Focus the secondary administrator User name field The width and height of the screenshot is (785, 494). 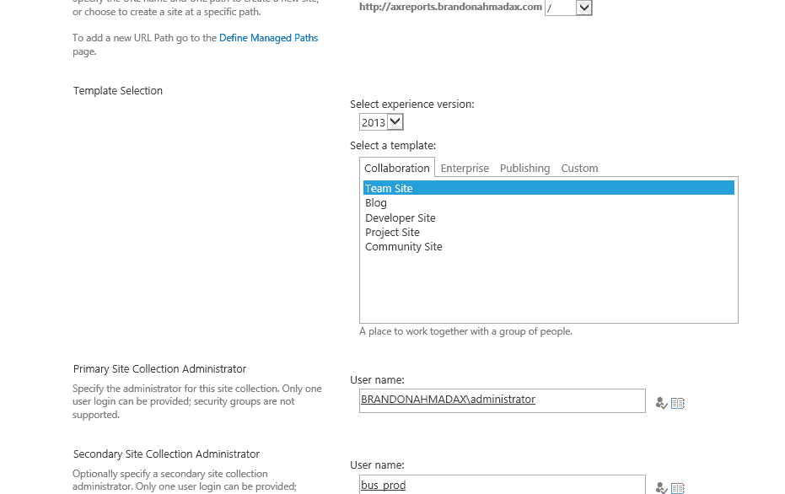click(x=502, y=485)
